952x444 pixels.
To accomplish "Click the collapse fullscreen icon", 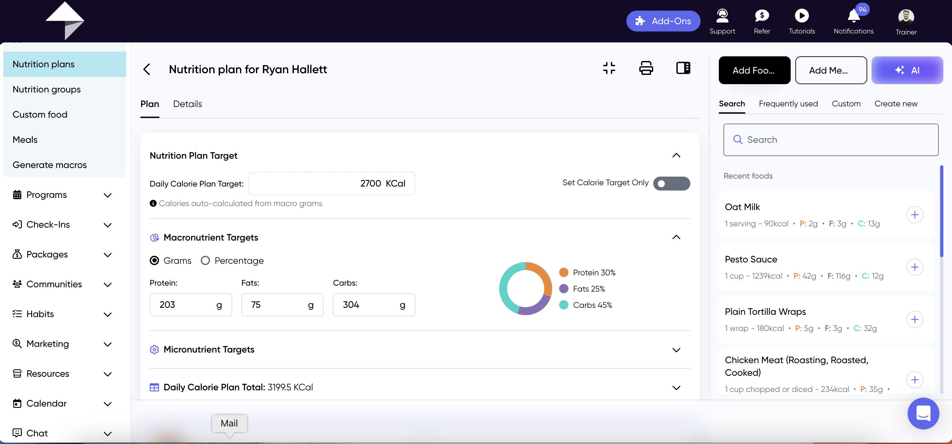I will pos(609,68).
